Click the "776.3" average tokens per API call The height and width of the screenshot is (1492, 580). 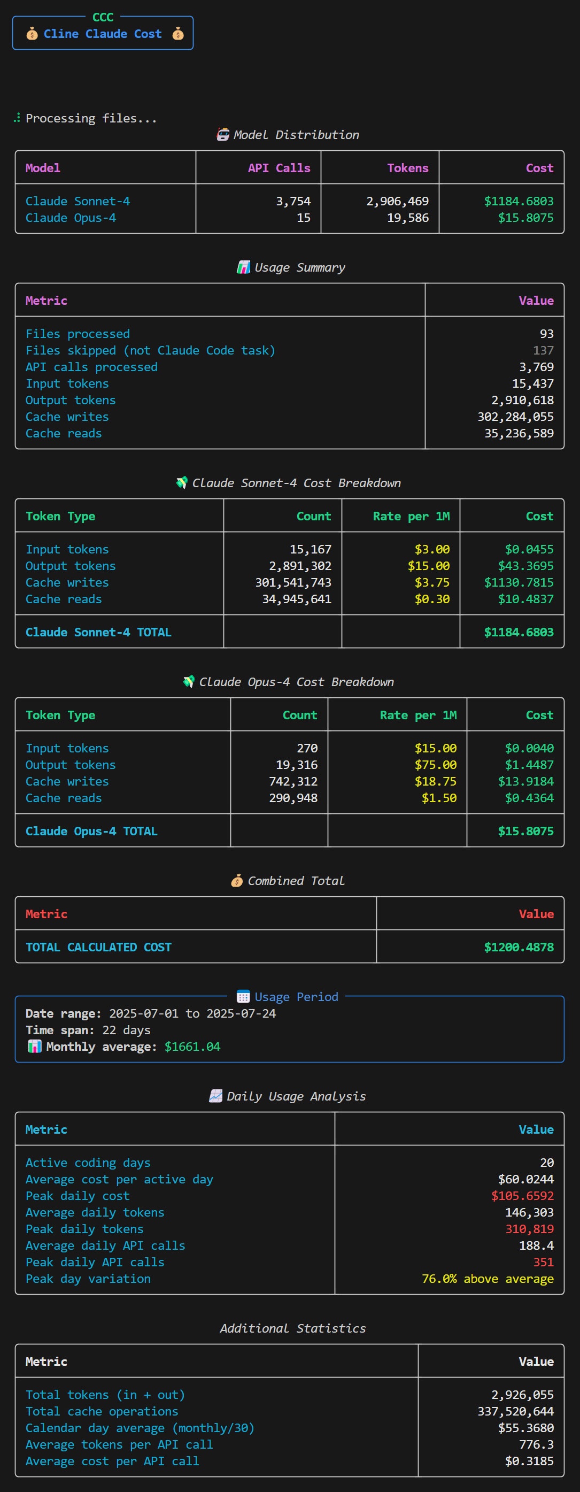tap(536, 1444)
